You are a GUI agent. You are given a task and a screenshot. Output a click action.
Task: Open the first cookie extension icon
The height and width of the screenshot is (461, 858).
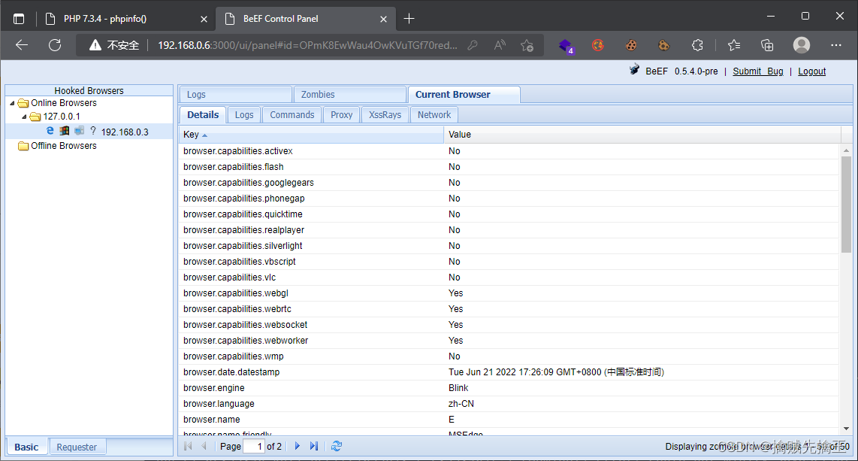click(x=631, y=45)
